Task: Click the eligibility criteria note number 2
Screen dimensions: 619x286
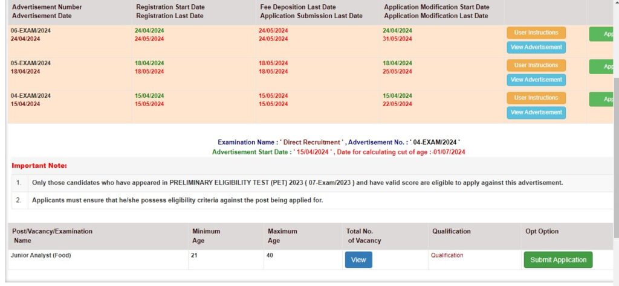Action: click(x=177, y=200)
